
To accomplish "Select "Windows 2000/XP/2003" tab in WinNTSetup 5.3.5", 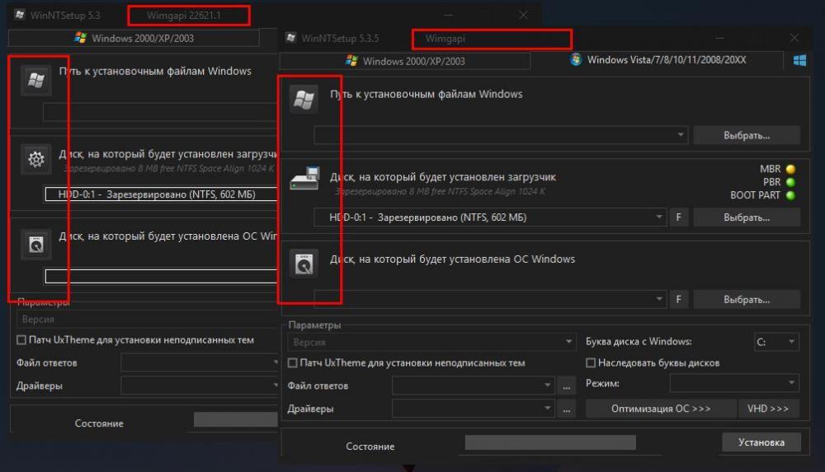I will pyautogui.click(x=404, y=61).
